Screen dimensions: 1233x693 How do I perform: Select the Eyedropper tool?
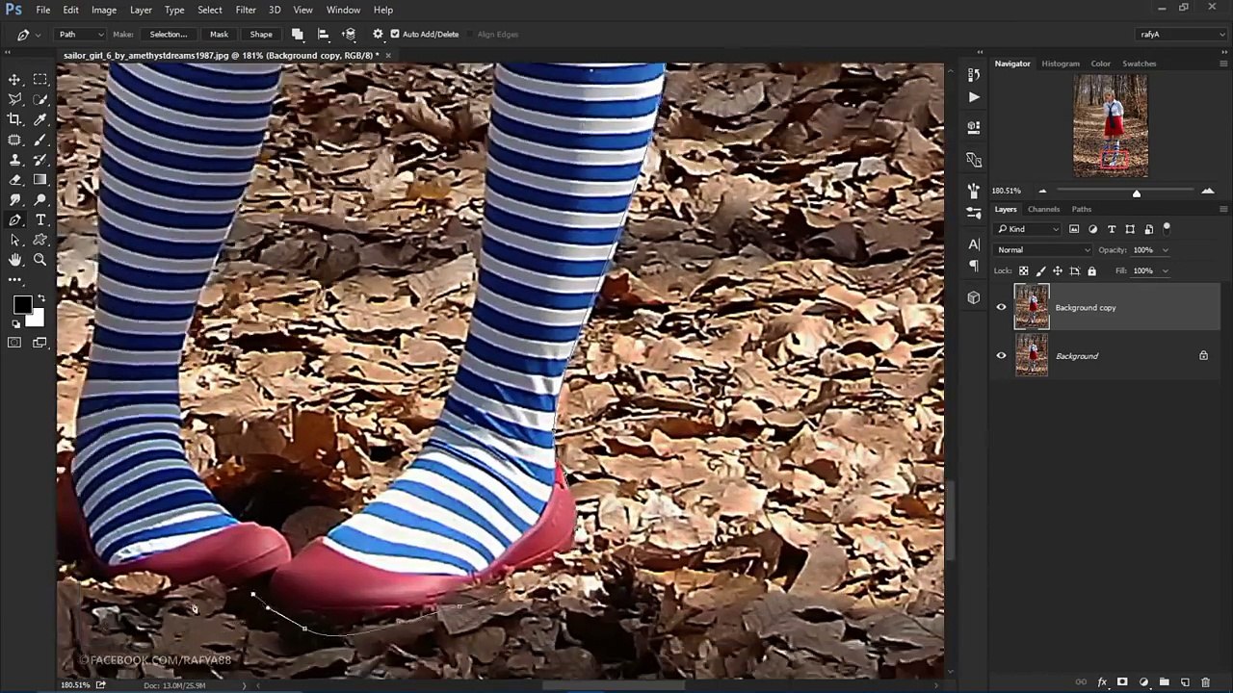click(40, 119)
